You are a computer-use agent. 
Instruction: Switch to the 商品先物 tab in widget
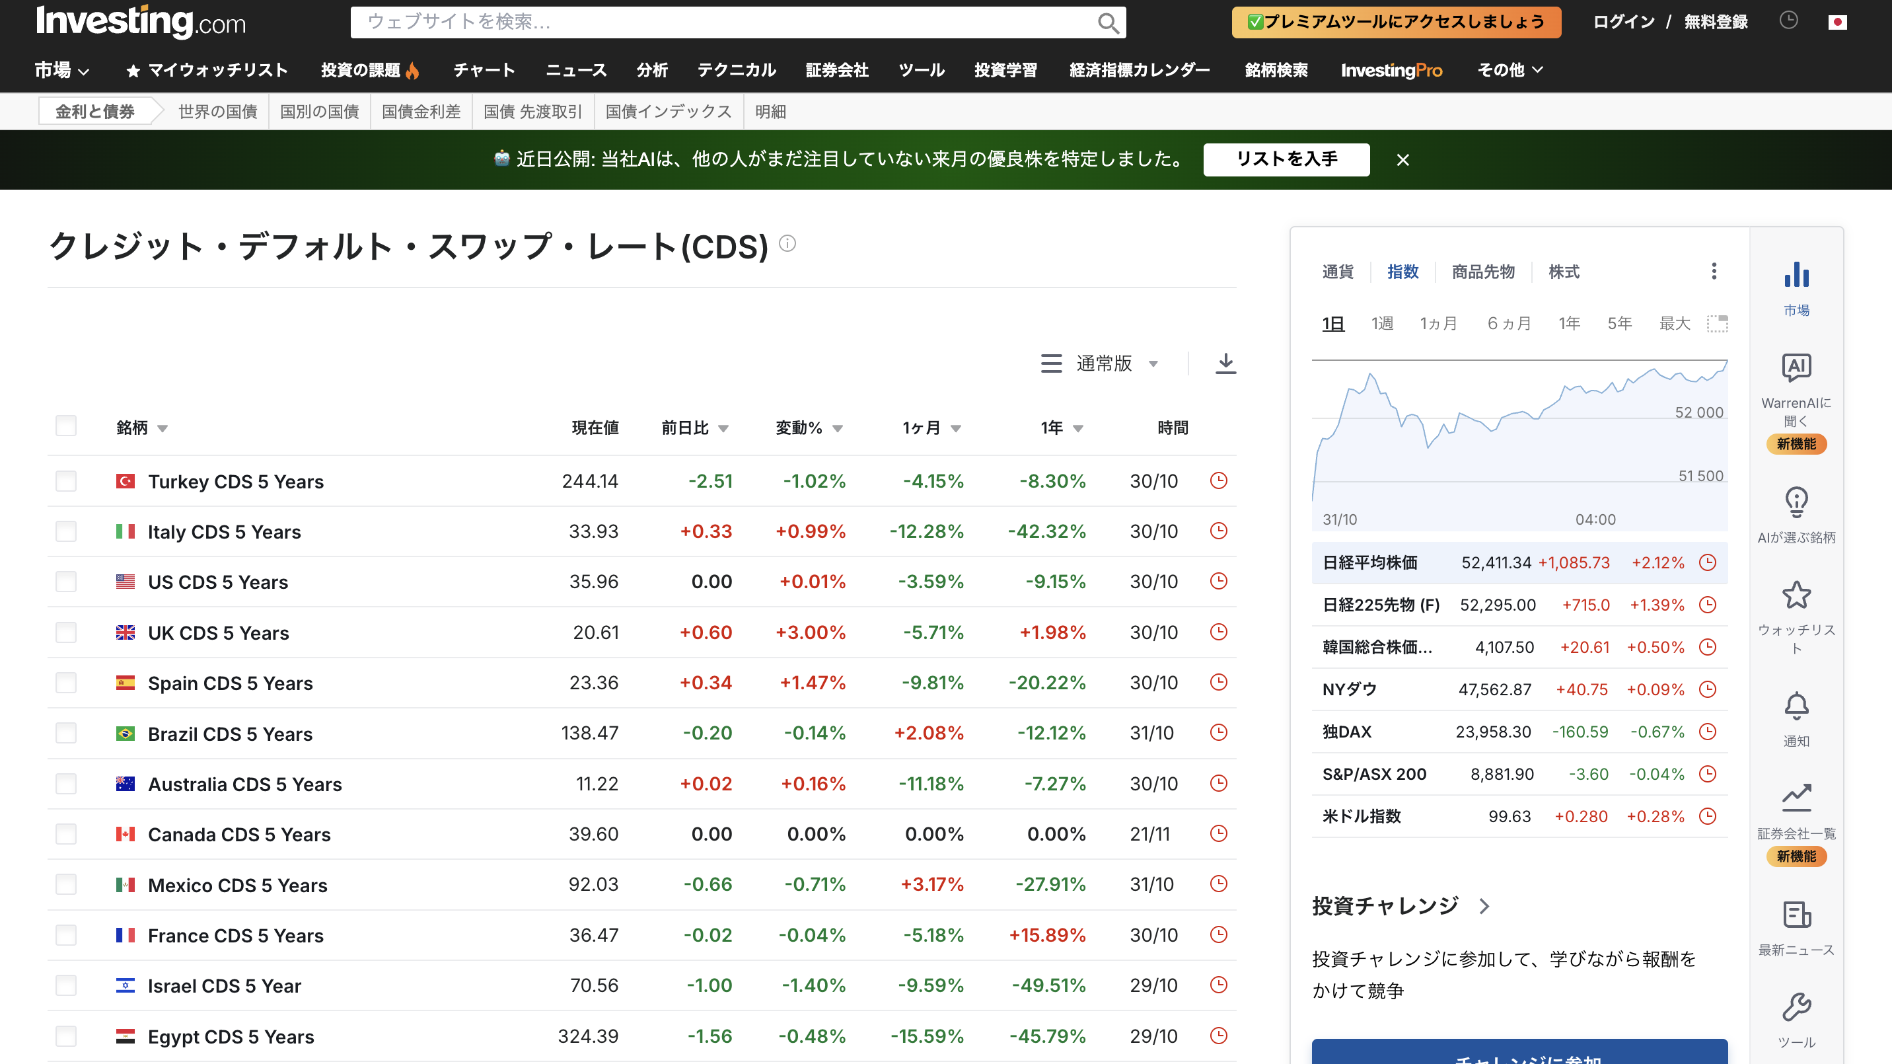[1482, 272]
